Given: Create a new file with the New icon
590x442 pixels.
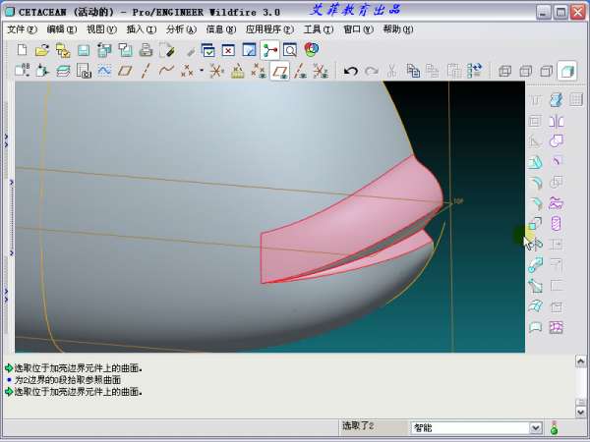Looking at the screenshot, I should coord(23,50).
